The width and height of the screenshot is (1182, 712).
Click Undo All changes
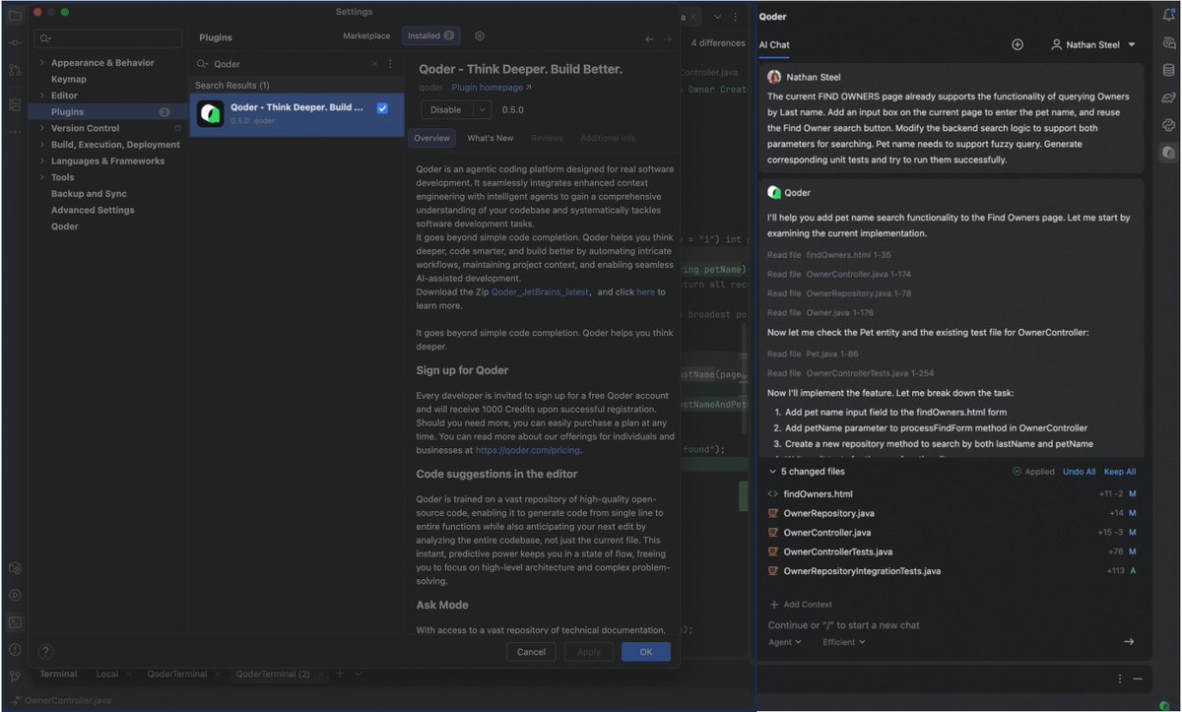[x=1080, y=472]
